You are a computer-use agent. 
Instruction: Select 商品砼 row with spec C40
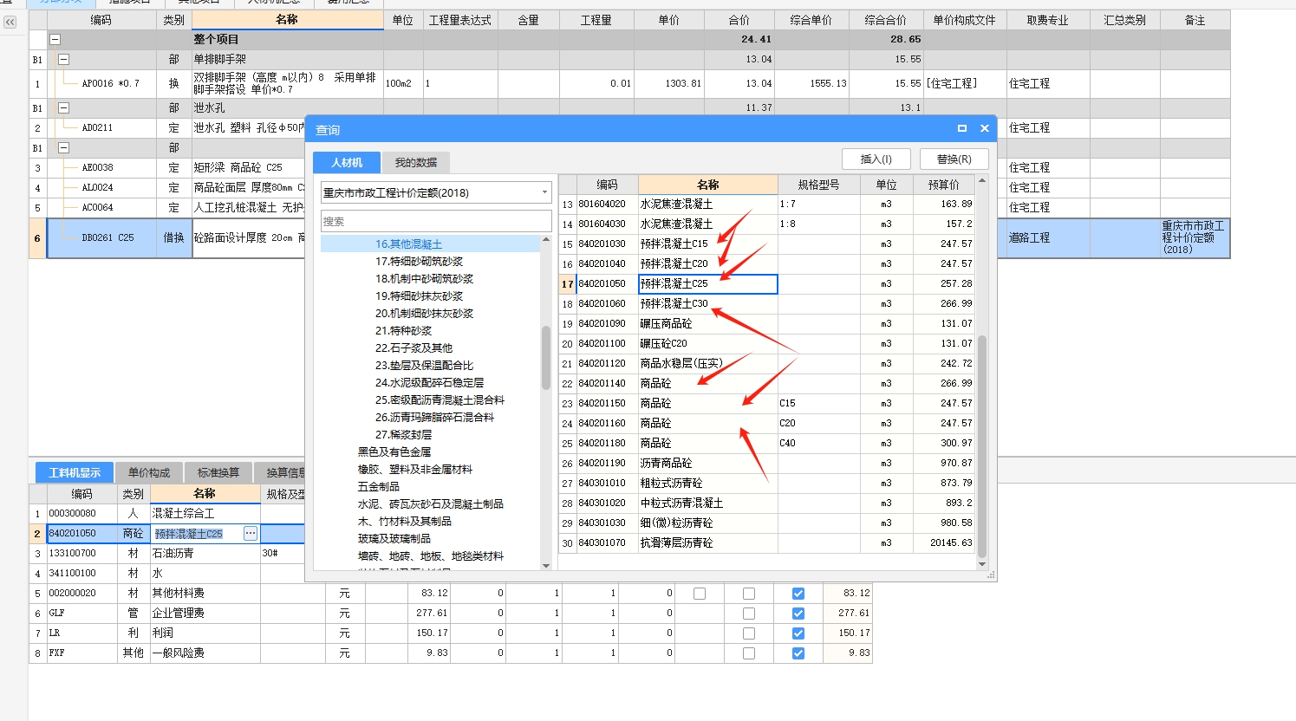click(766, 444)
